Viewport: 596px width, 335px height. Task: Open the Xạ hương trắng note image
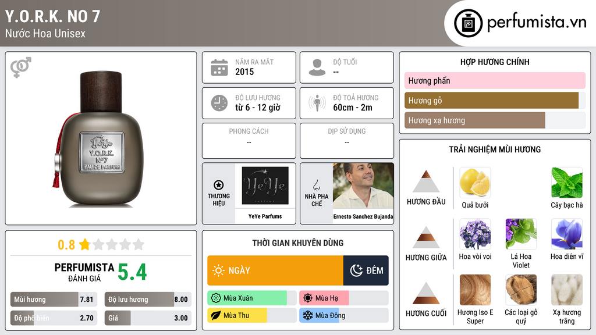click(567, 290)
